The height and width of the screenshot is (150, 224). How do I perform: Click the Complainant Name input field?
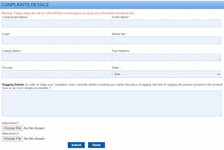pyautogui.click(x=57, y=24)
